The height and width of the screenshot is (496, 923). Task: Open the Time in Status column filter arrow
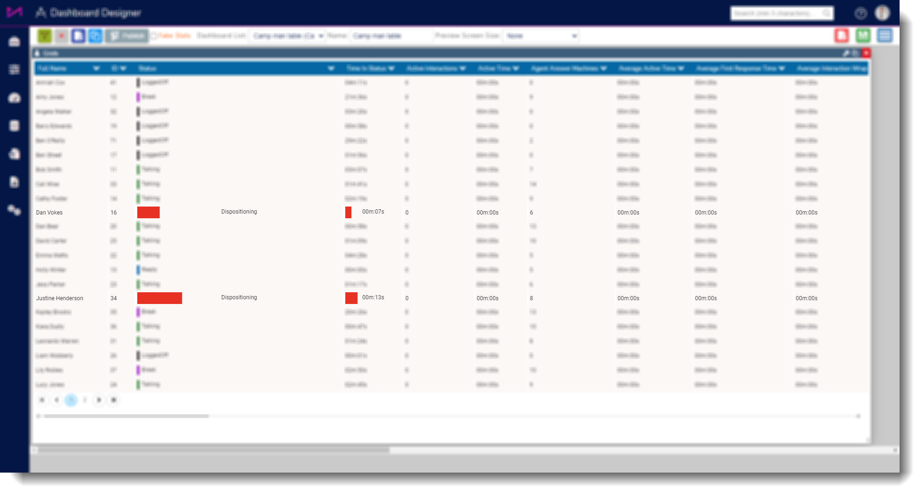(x=391, y=68)
